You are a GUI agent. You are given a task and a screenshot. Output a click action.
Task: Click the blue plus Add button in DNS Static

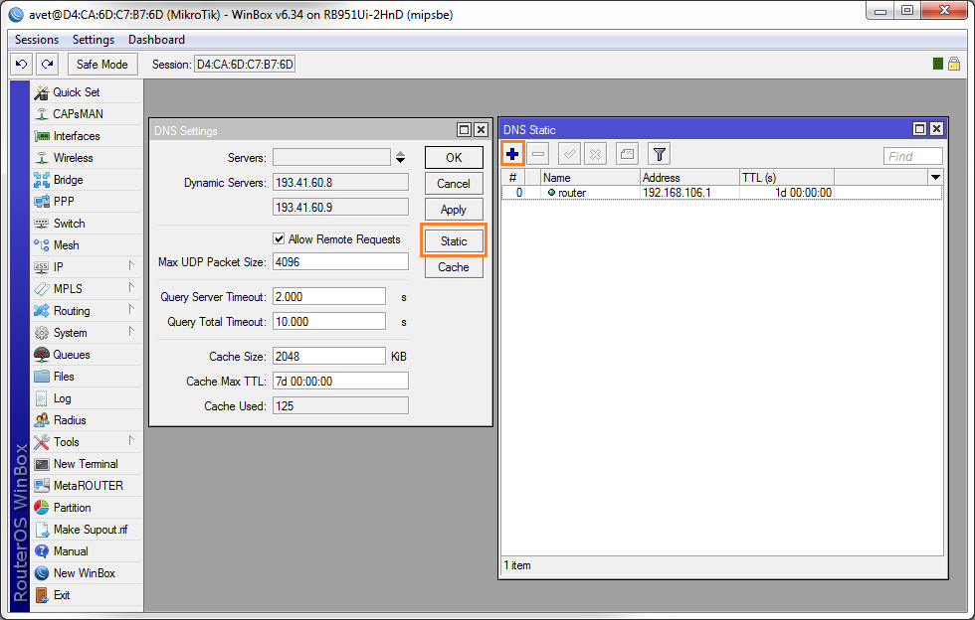[x=512, y=154]
